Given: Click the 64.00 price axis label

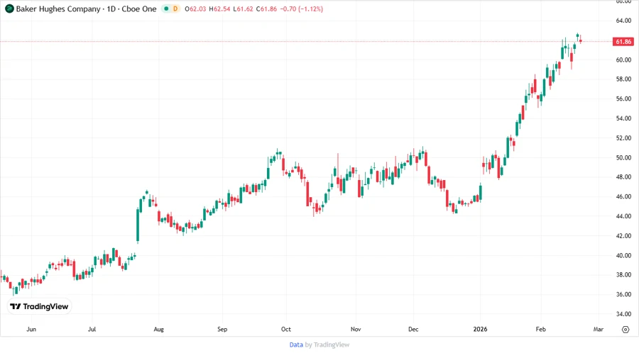Looking at the screenshot, I should click(x=623, y=21).
